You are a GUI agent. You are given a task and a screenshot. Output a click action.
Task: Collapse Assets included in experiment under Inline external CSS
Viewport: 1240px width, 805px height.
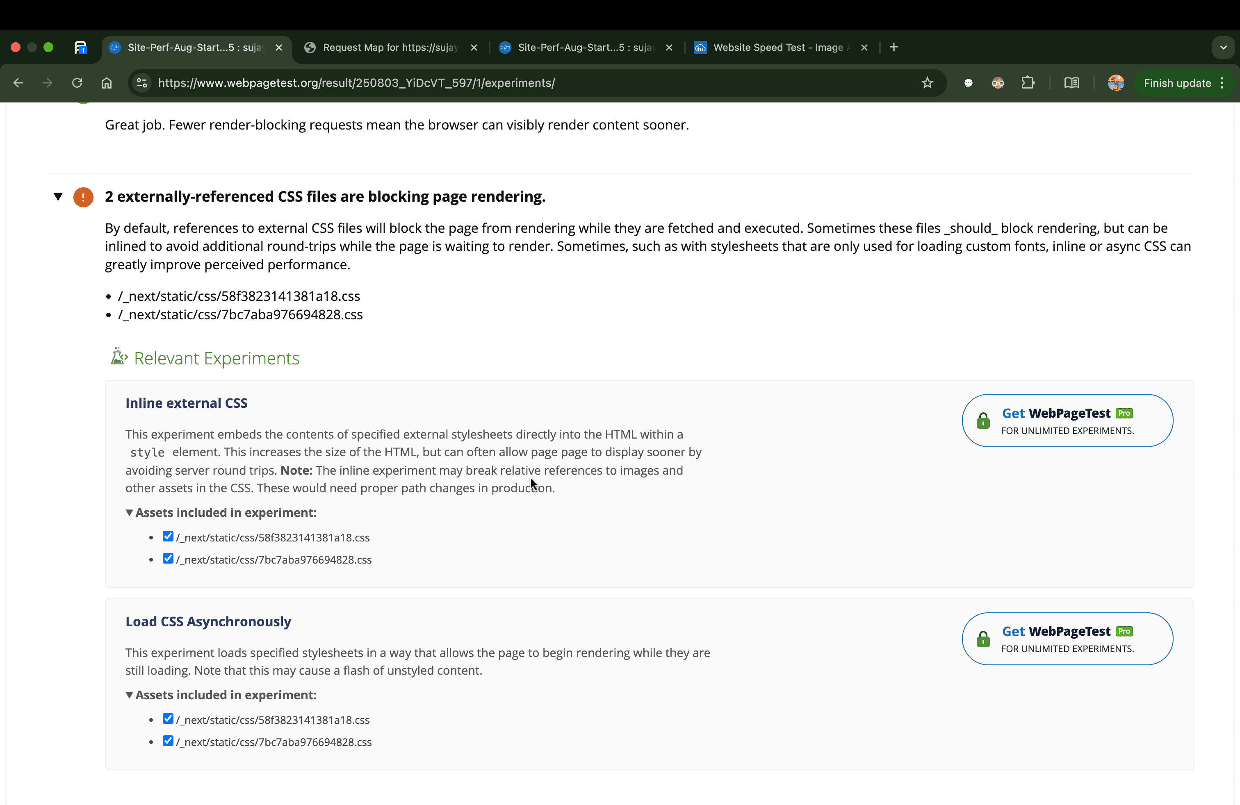click(x=129, y=513)
